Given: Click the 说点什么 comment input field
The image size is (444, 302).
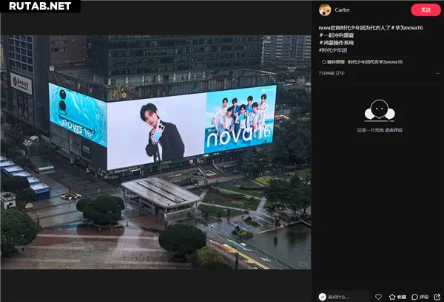Looking at the screenshot, I should coord(344,297).
